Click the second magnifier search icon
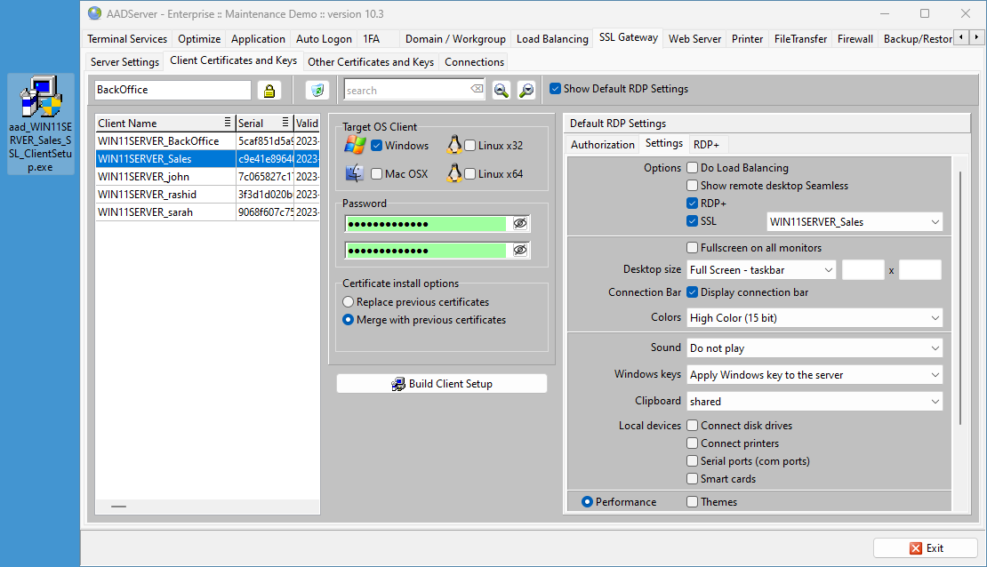 [526, 90]
